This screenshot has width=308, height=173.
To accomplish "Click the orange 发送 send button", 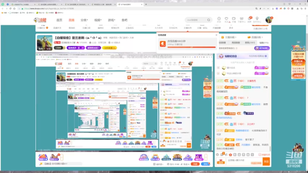I will [266, 161].
